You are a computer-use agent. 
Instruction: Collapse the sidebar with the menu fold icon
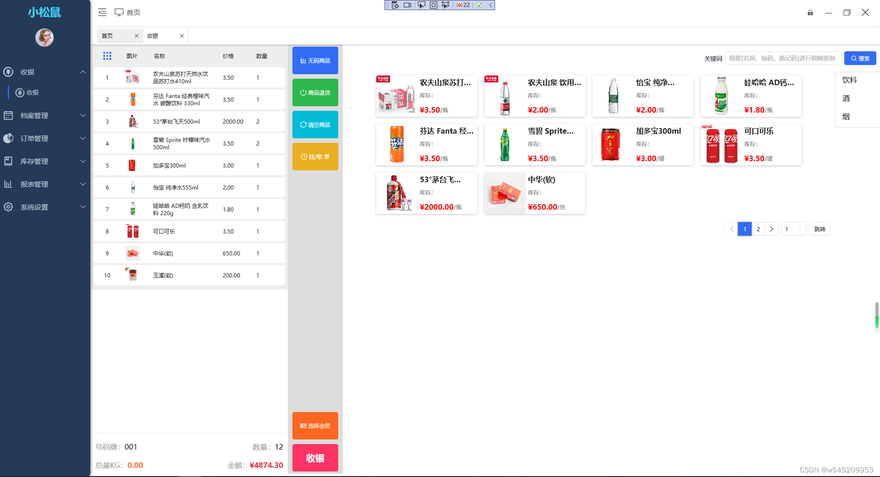102,12
